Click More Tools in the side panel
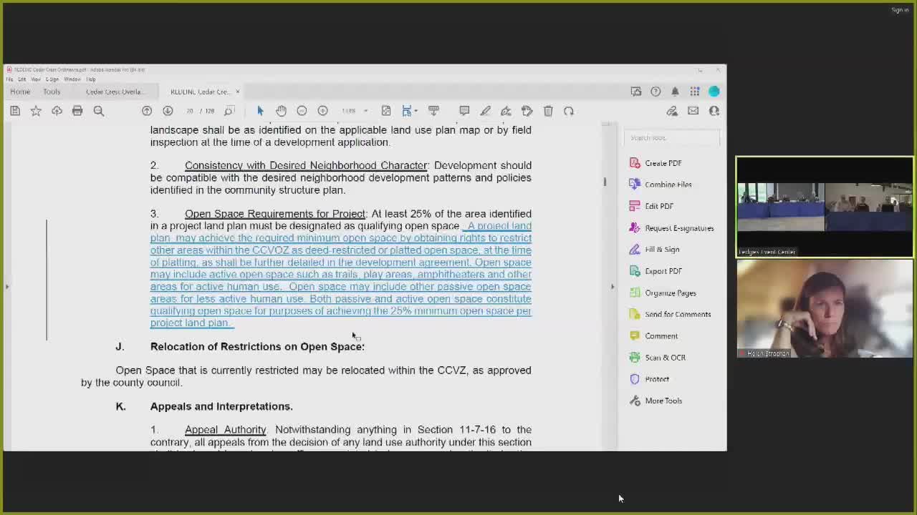The image size is (917, 515). (x=663, y=401)
